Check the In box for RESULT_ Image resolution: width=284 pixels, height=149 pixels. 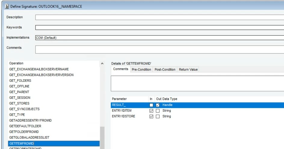pos(151,105)
